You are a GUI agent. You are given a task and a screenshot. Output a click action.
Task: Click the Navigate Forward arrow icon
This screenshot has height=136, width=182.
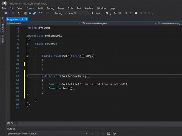[13, 13]
